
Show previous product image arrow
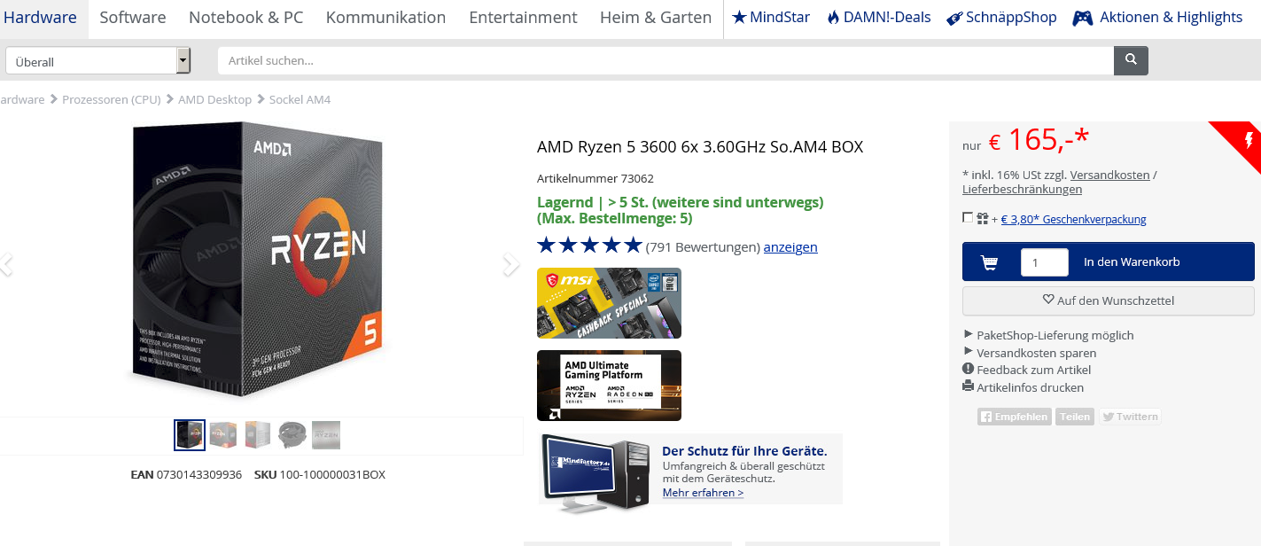point(6,264)
